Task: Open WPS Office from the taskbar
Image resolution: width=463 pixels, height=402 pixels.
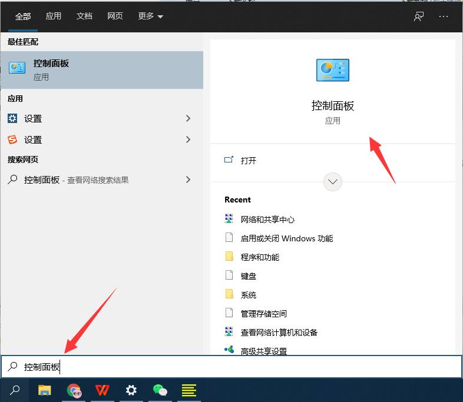Action: tap(102, 390)
